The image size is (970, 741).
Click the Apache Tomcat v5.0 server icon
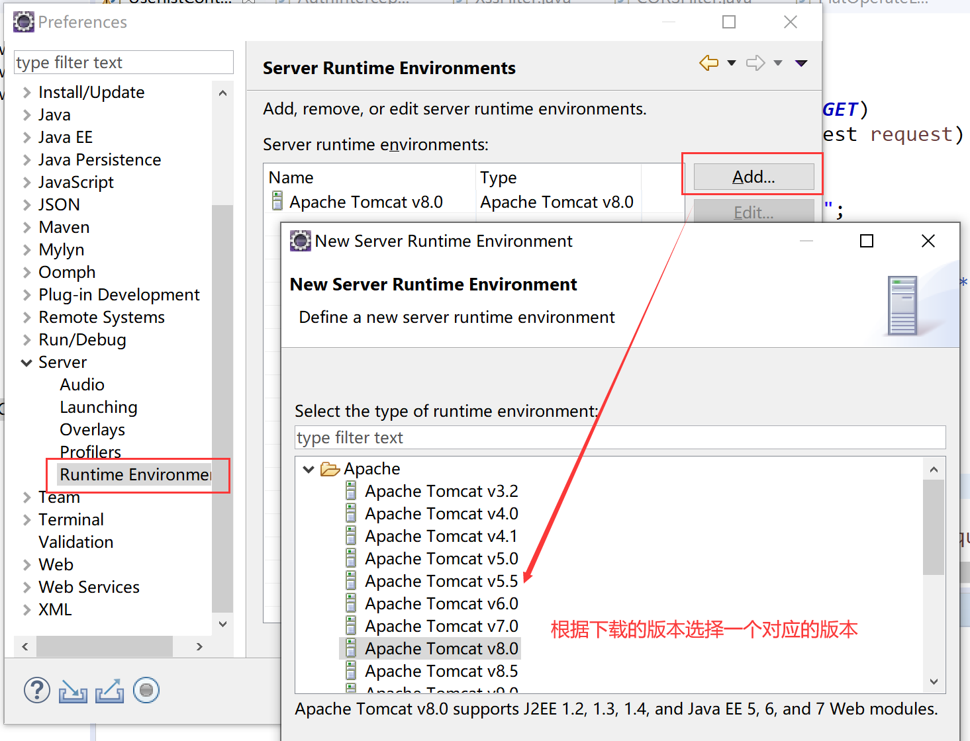pos(352,558)
